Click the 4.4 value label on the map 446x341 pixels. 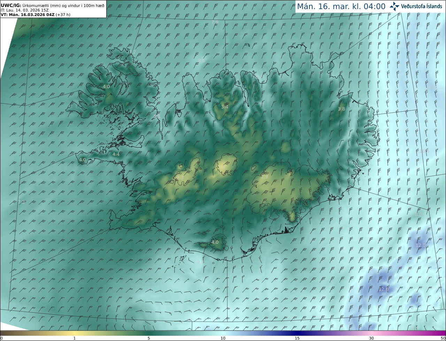[116, 154]
